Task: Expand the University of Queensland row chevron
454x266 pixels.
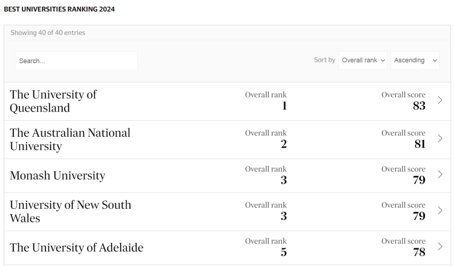Action: pos(440,100)
